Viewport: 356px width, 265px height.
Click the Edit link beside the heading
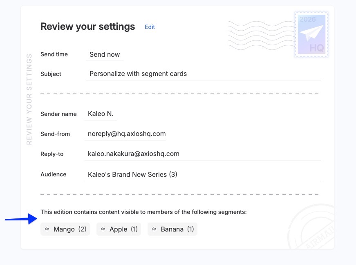(150, 27)
